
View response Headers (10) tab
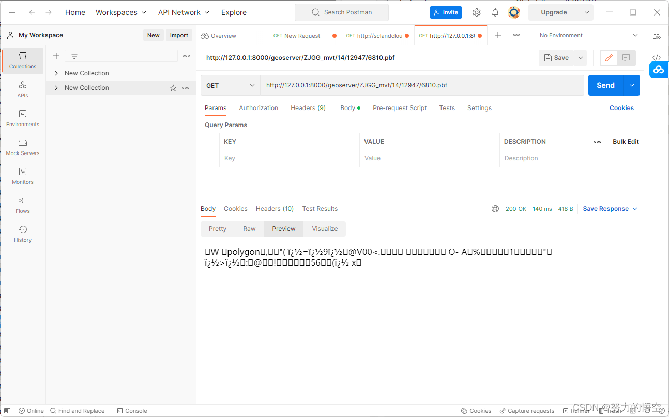point(275,209)
